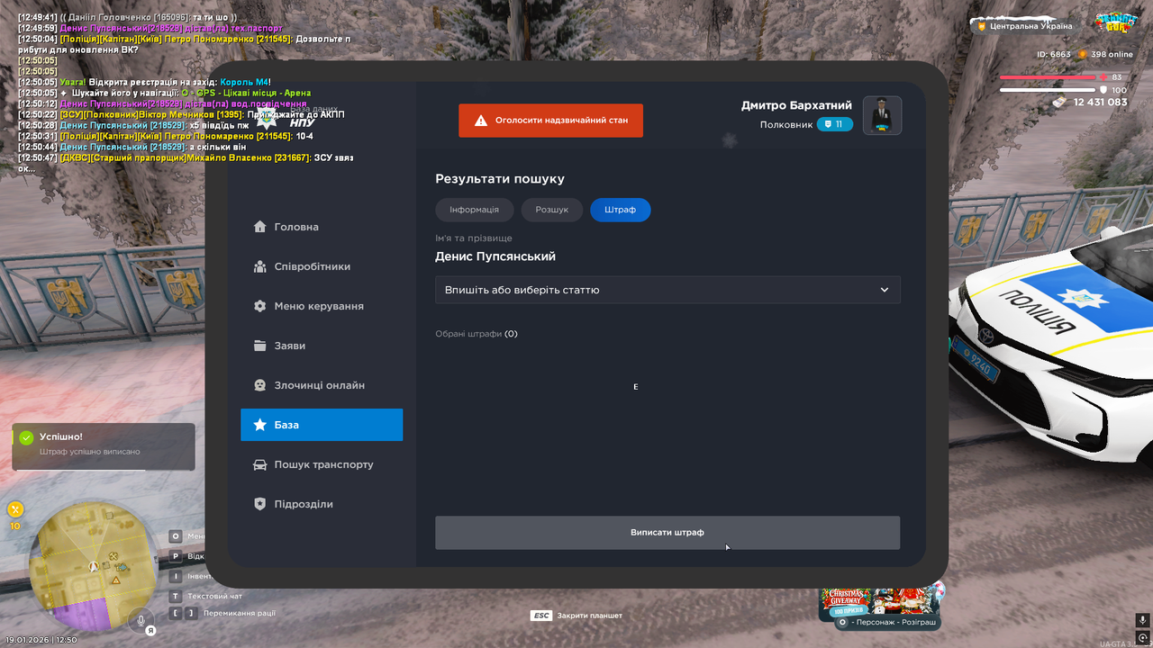This screenshot has width=1153, height=648.
Task: Click the car icon beside Пошук транспорту
Action: (259, 464)
